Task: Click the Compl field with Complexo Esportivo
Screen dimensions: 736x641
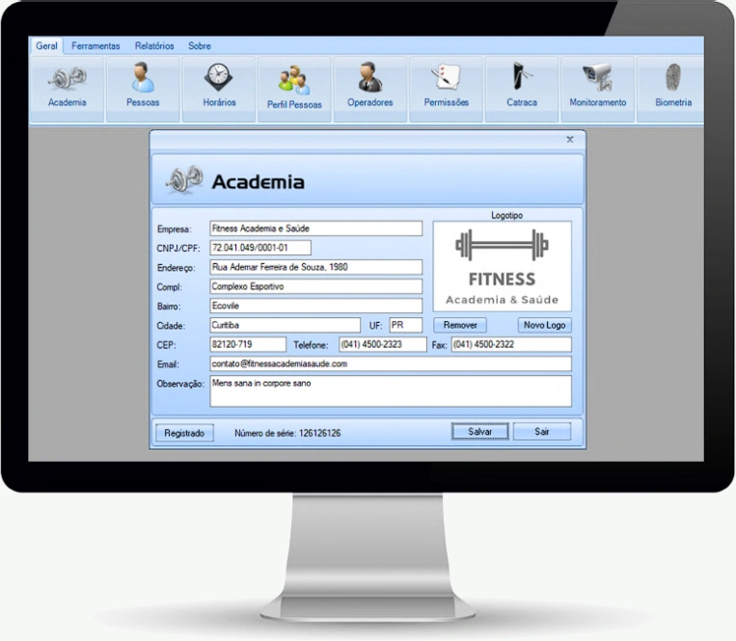Action: [x=315, y=286]
